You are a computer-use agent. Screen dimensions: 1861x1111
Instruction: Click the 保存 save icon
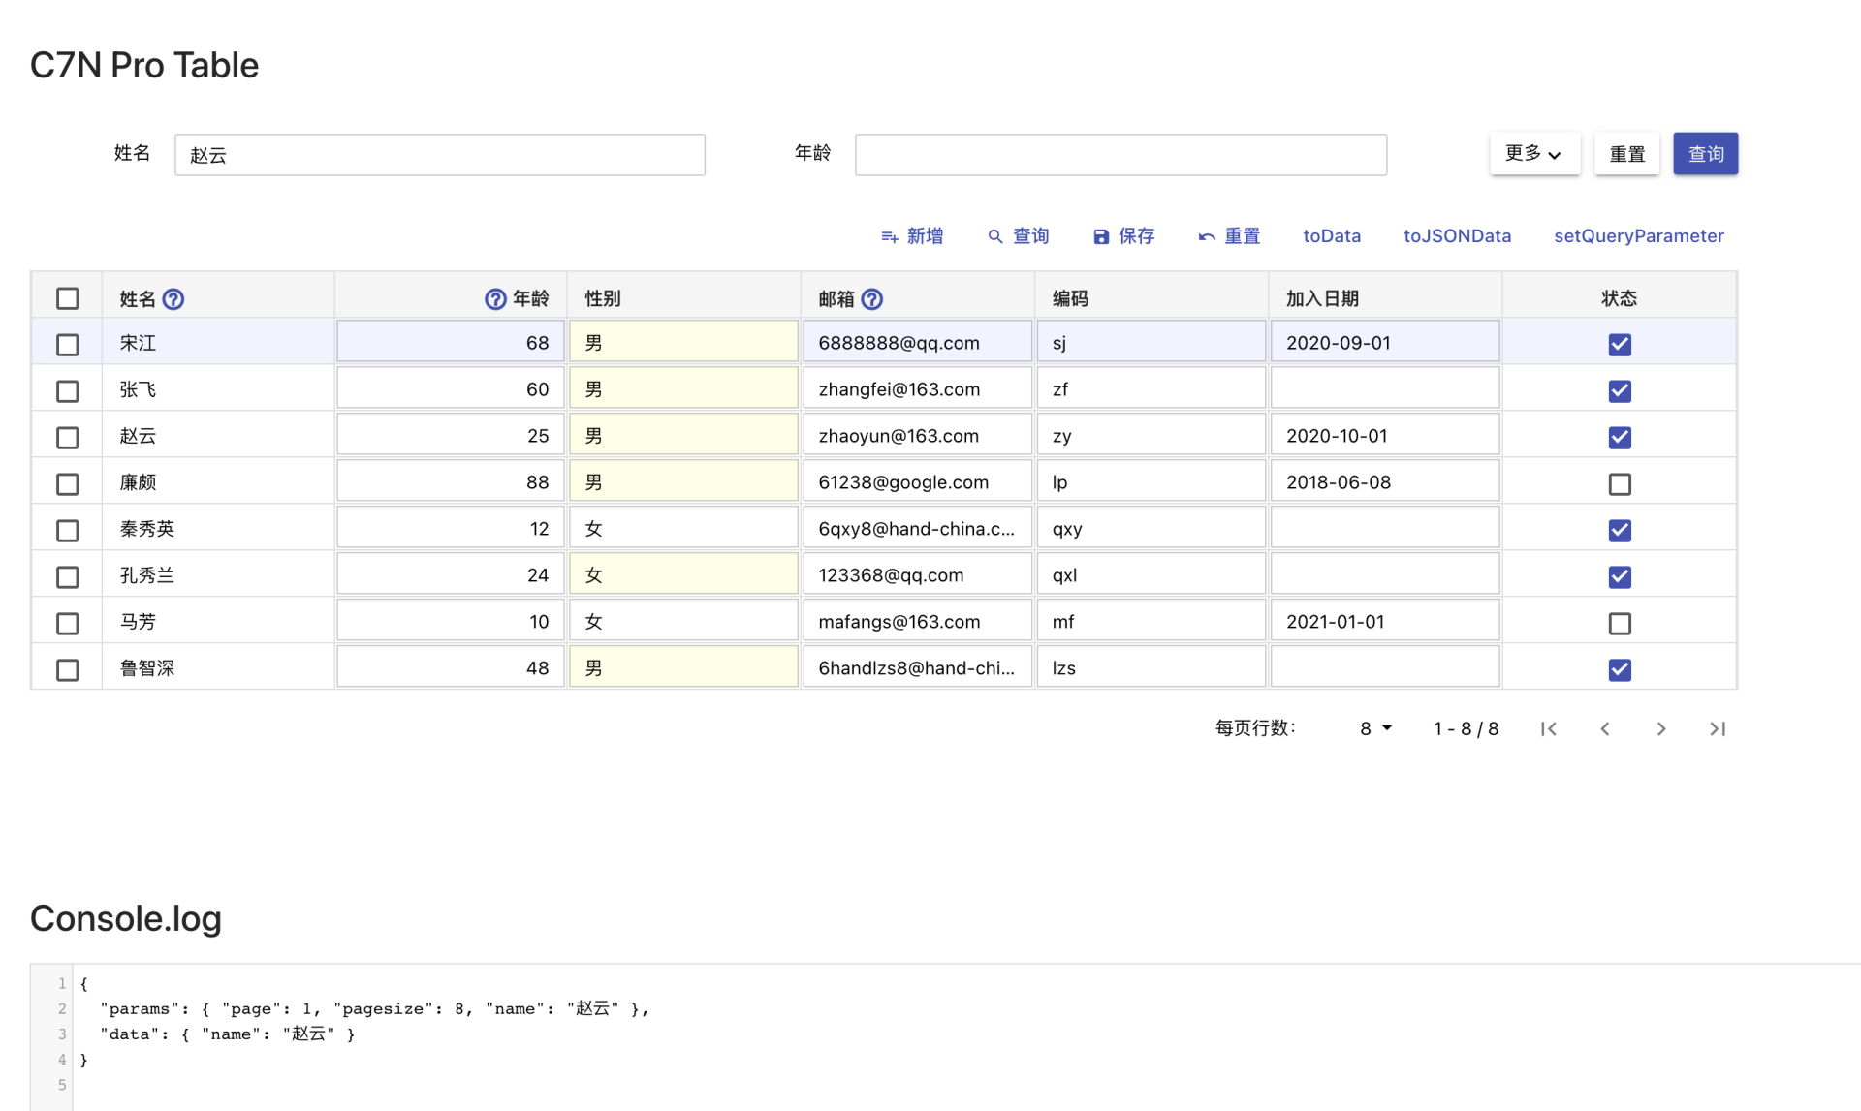tap(1100, 236)
